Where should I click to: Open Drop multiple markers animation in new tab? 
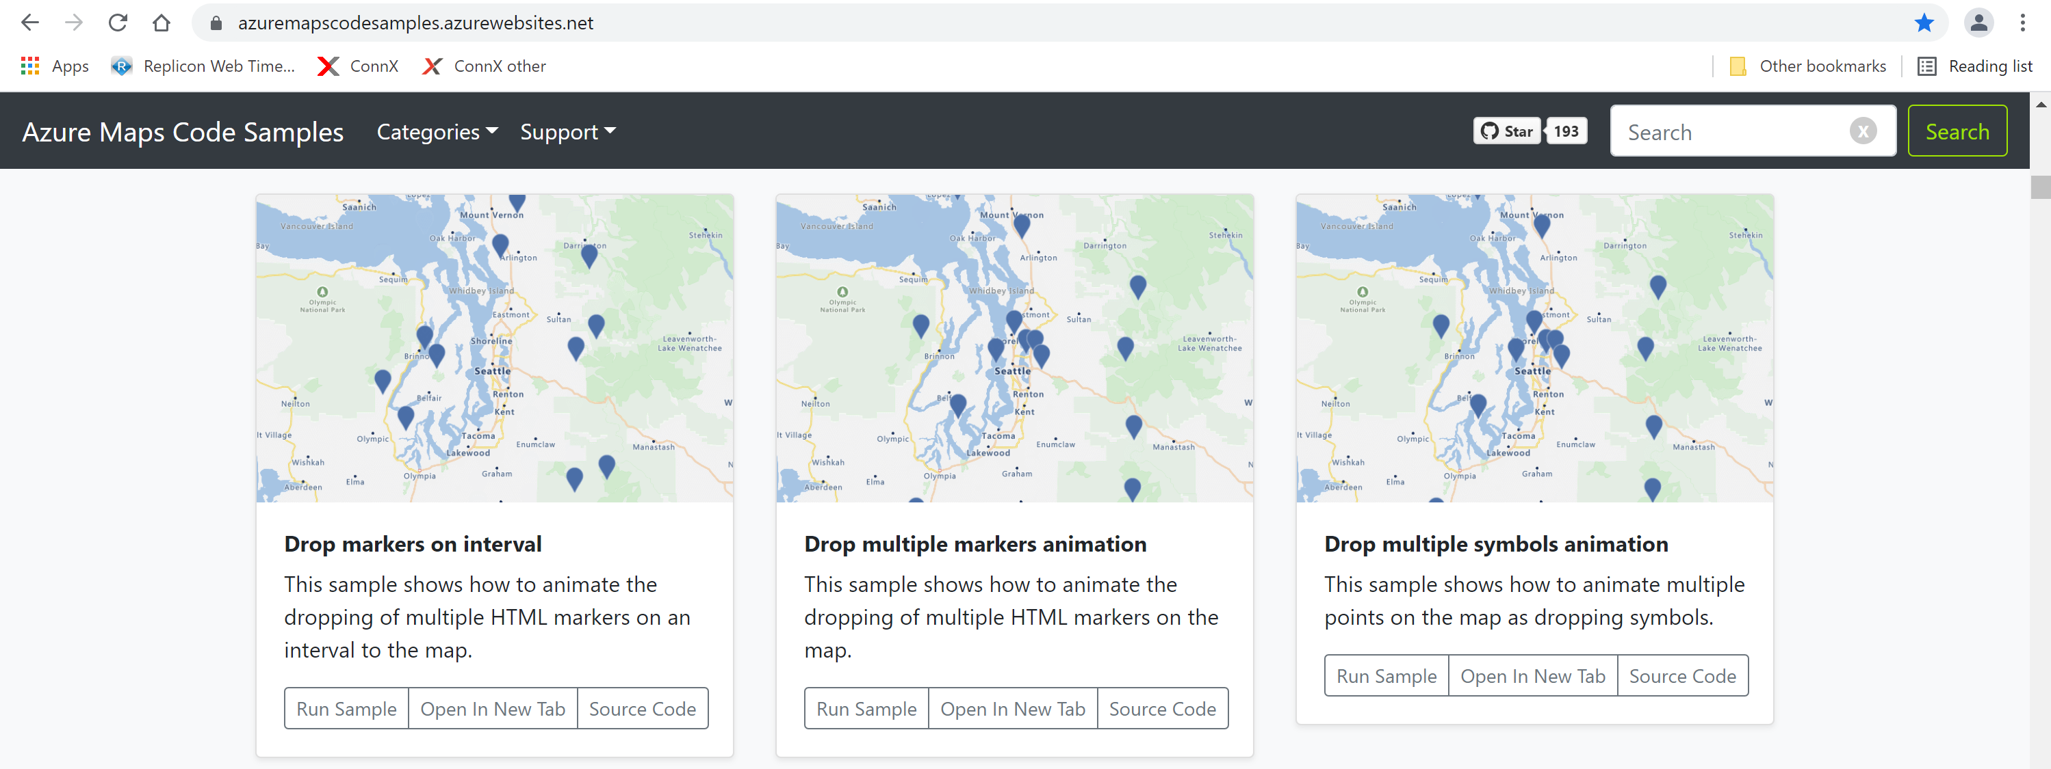coord(1013,707)
